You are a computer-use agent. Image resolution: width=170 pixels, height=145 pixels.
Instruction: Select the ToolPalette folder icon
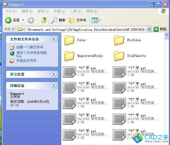coord(119,56)
